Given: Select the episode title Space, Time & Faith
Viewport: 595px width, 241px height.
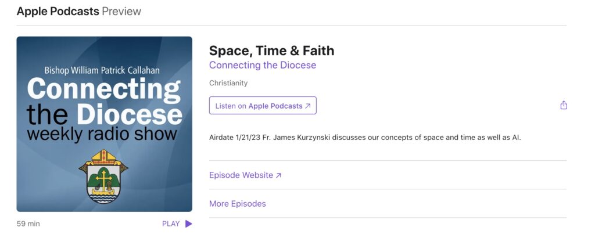Looking at the screenshot, I should coord(272,51).
